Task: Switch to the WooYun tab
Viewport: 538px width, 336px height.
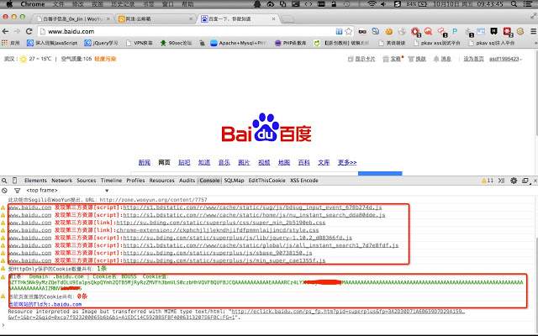Action: coord(71,18)
